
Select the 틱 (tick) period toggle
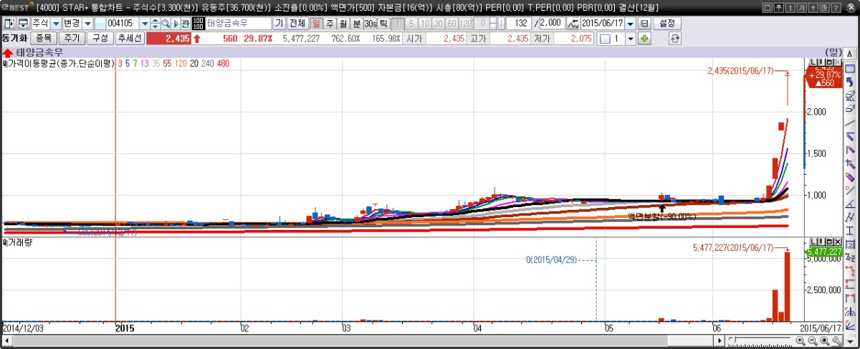[383, 24]
